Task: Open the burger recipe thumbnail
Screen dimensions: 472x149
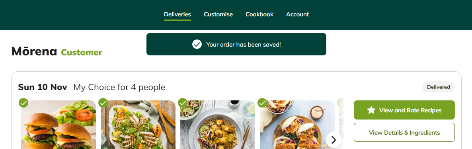Action: (59, 125)
